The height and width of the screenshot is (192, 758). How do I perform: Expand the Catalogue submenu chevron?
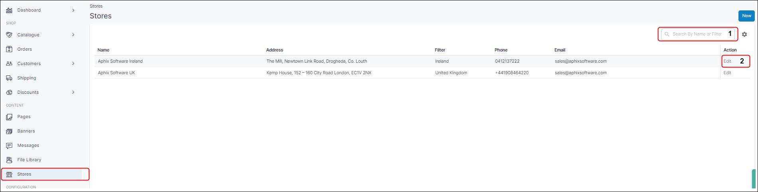click(x=73, y=35)
